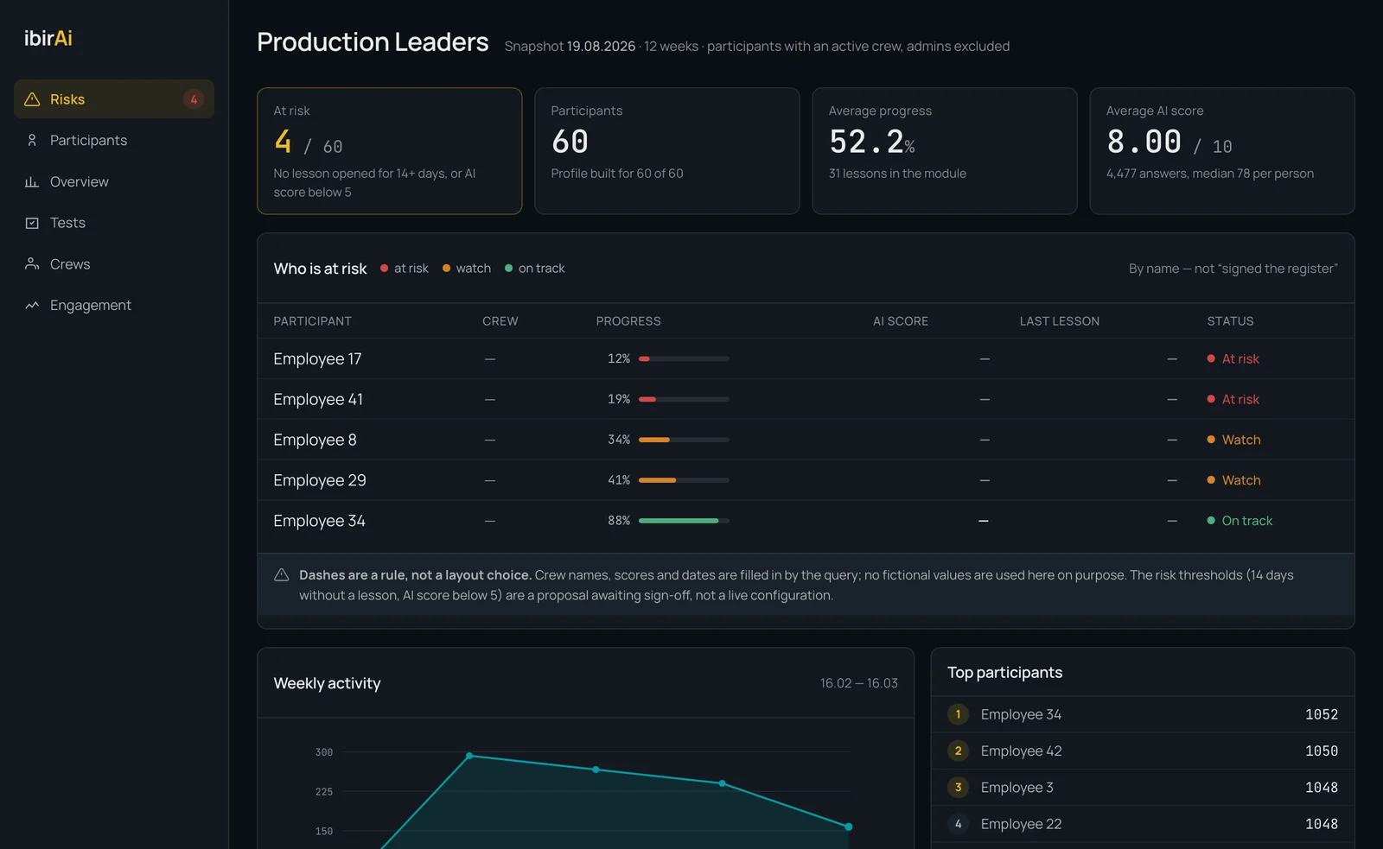Click the "16.02 — 16.03" date range
The image size is (1383, 849).
(x=859, y=683)
